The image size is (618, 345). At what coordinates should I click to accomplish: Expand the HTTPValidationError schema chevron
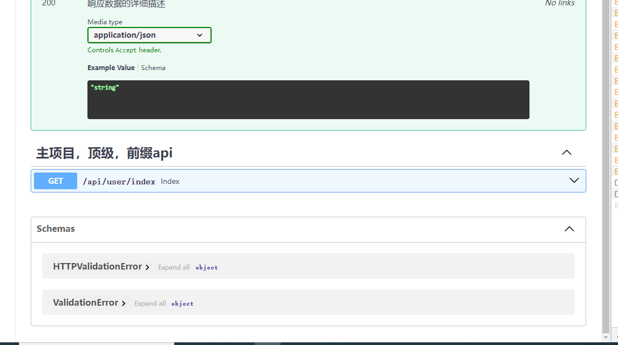click(x=147, y=267)
